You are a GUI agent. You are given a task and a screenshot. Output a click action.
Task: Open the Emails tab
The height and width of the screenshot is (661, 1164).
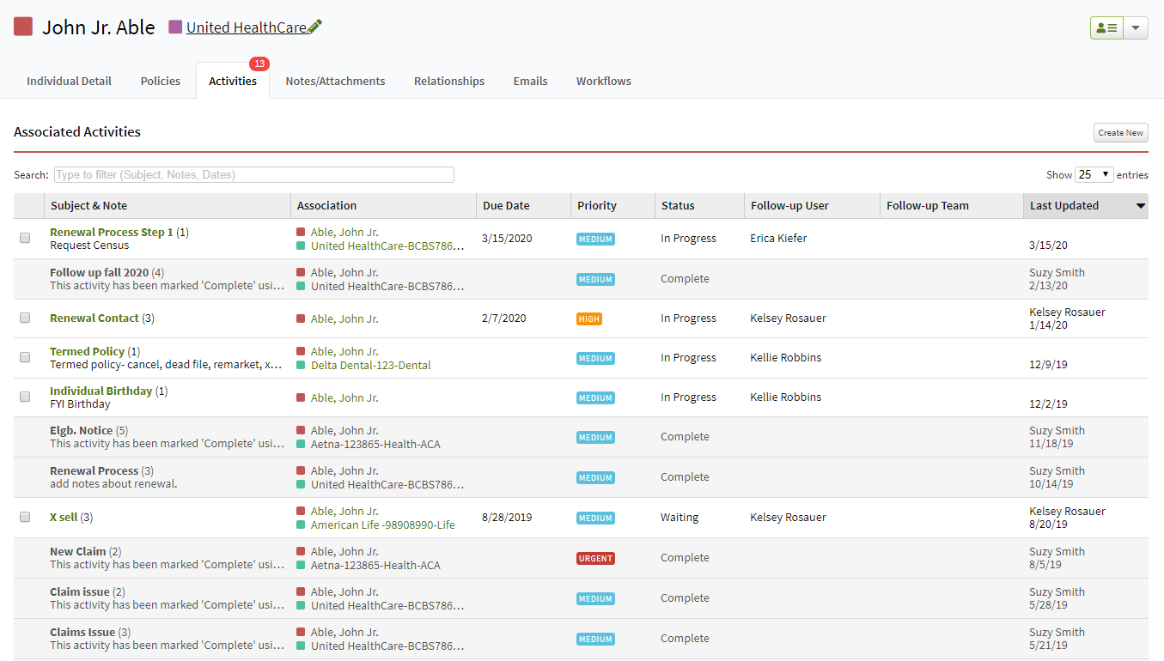(530, 81)
